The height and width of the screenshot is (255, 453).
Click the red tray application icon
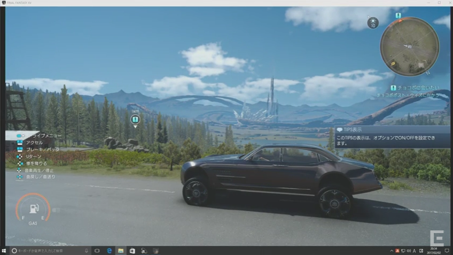coord(397,251)
